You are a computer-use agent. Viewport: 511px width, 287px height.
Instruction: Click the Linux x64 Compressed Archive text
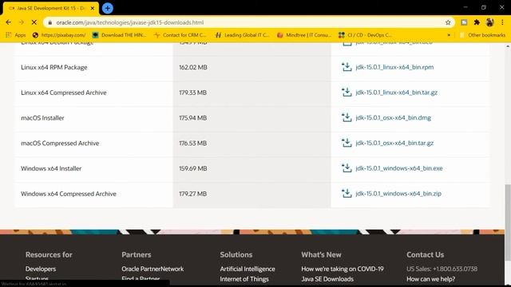pyautogui.click(x=64, y=92)
